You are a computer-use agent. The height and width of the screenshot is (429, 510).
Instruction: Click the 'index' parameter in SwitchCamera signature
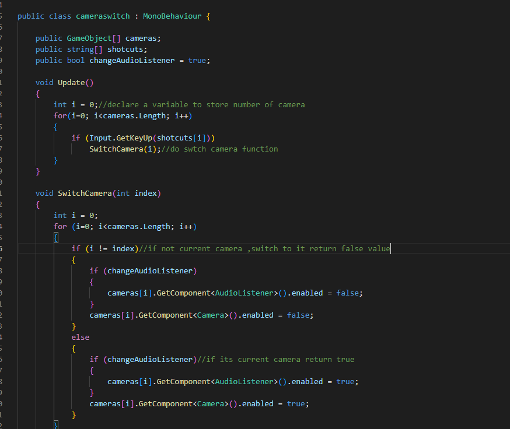pos(145,194)
